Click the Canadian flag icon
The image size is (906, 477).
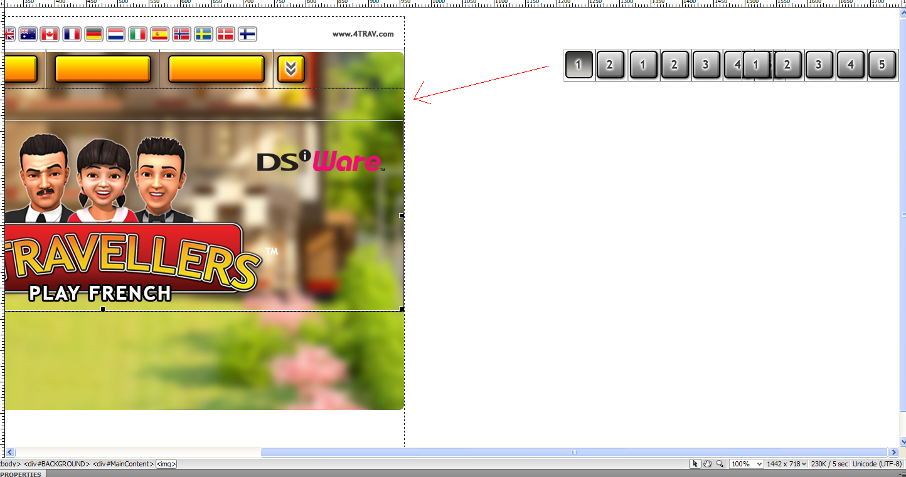50,34
